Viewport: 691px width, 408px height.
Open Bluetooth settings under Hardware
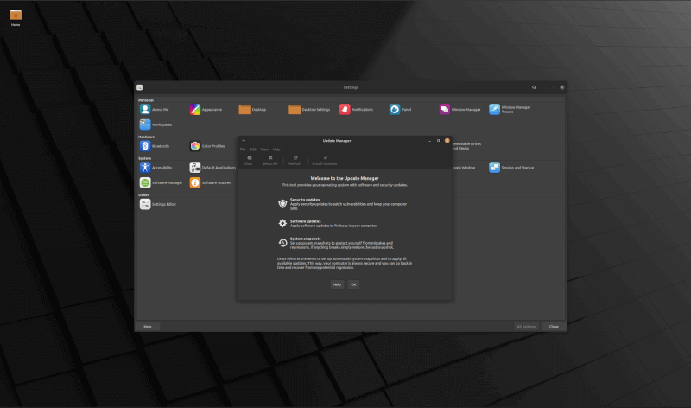(x=155, y=146)
